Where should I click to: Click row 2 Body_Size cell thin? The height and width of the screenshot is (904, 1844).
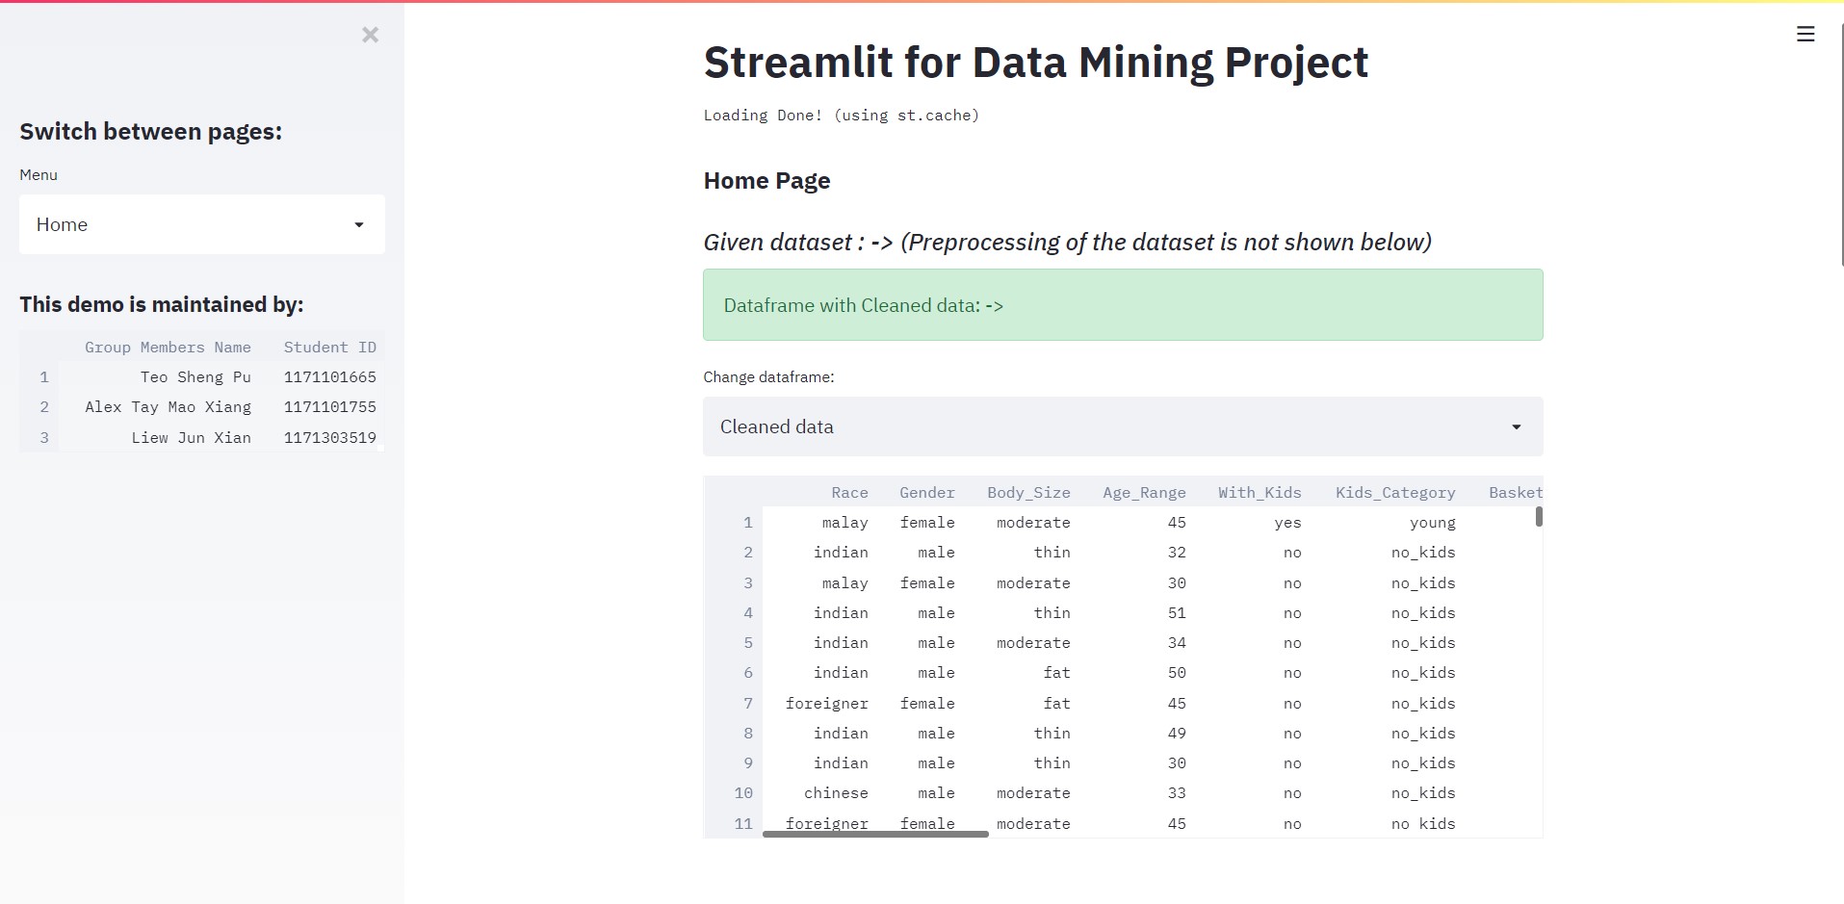[1052, 553]
